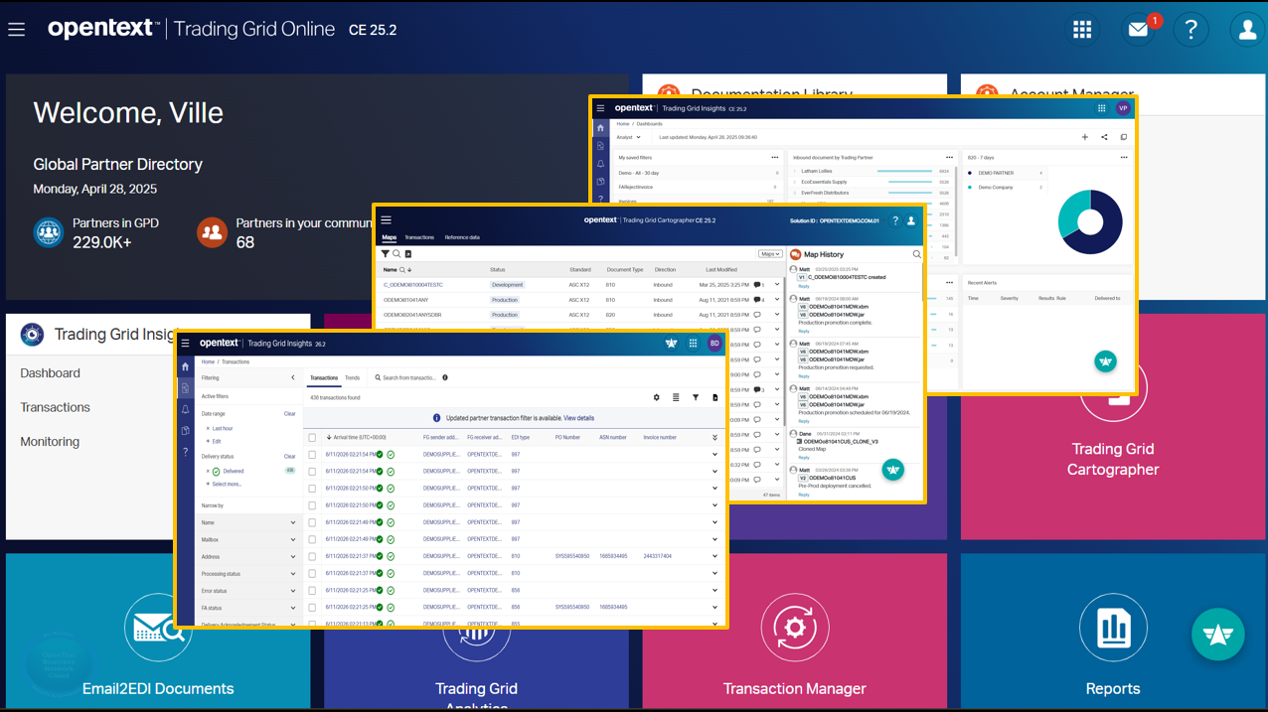Click the donut chart in 820 - 7 days widget
Screen dimensions: 1268x712
click(x=1090, y=223)
